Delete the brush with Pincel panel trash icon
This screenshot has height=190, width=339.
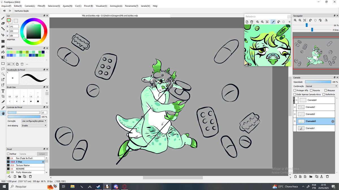30,176
